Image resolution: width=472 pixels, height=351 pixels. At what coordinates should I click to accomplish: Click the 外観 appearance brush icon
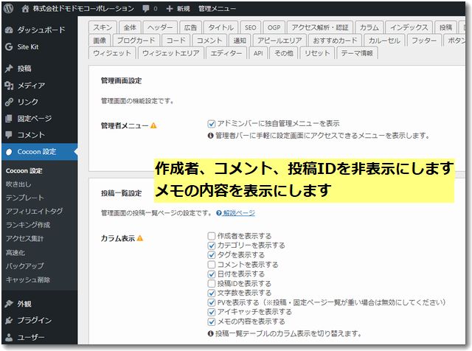coord(9,304)
